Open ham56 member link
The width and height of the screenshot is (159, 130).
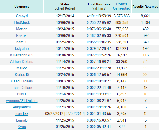(x=22, y=42)
